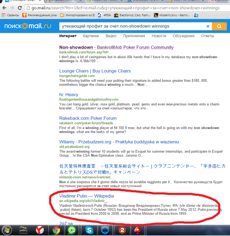Image resolution: width=230 pixels, height=236 pixels.
Task: Switch to the Картинки tab
Action: 91,36
